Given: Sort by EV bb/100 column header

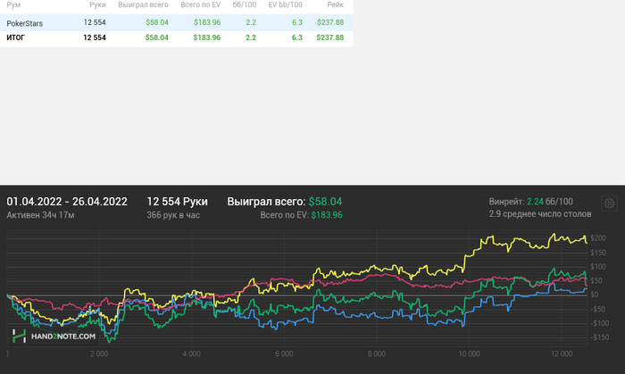Looking at the screenshot, I should [286, 4].
